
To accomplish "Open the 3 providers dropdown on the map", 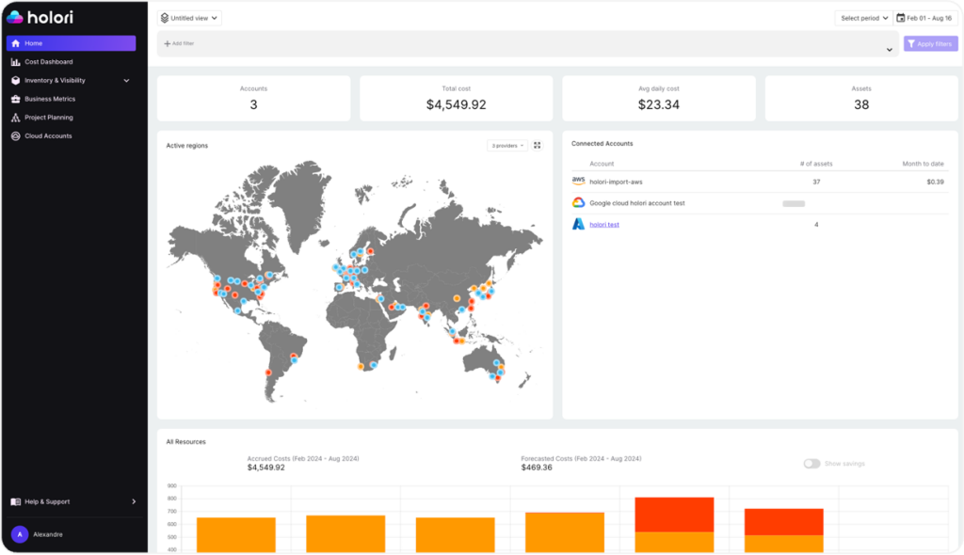I will (506, 145).
